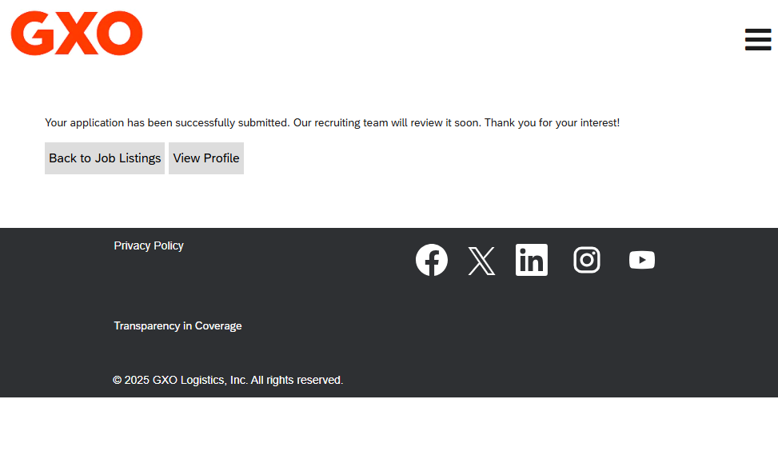Open GXO's Facebook page
The height and width of the screenshot is (471, 778).
pos(432,260)
